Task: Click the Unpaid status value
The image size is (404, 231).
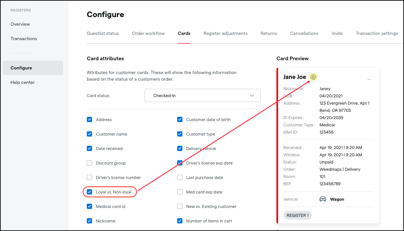Action: pos(326,162)
